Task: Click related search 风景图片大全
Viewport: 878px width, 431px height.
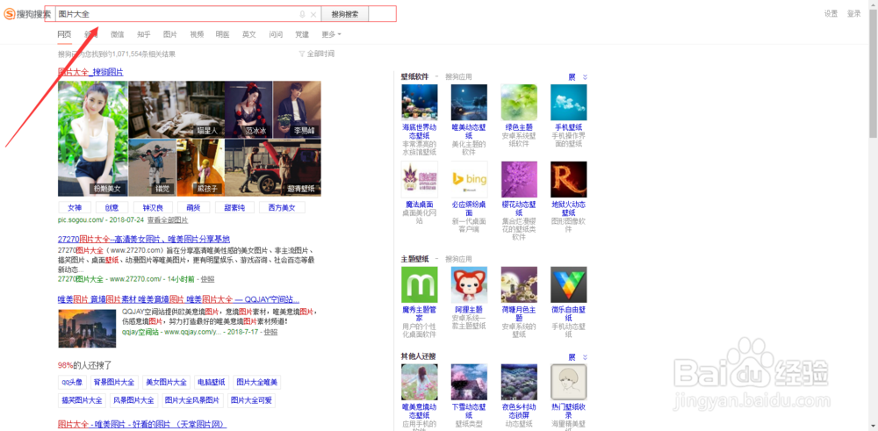Action: [133, 400]
